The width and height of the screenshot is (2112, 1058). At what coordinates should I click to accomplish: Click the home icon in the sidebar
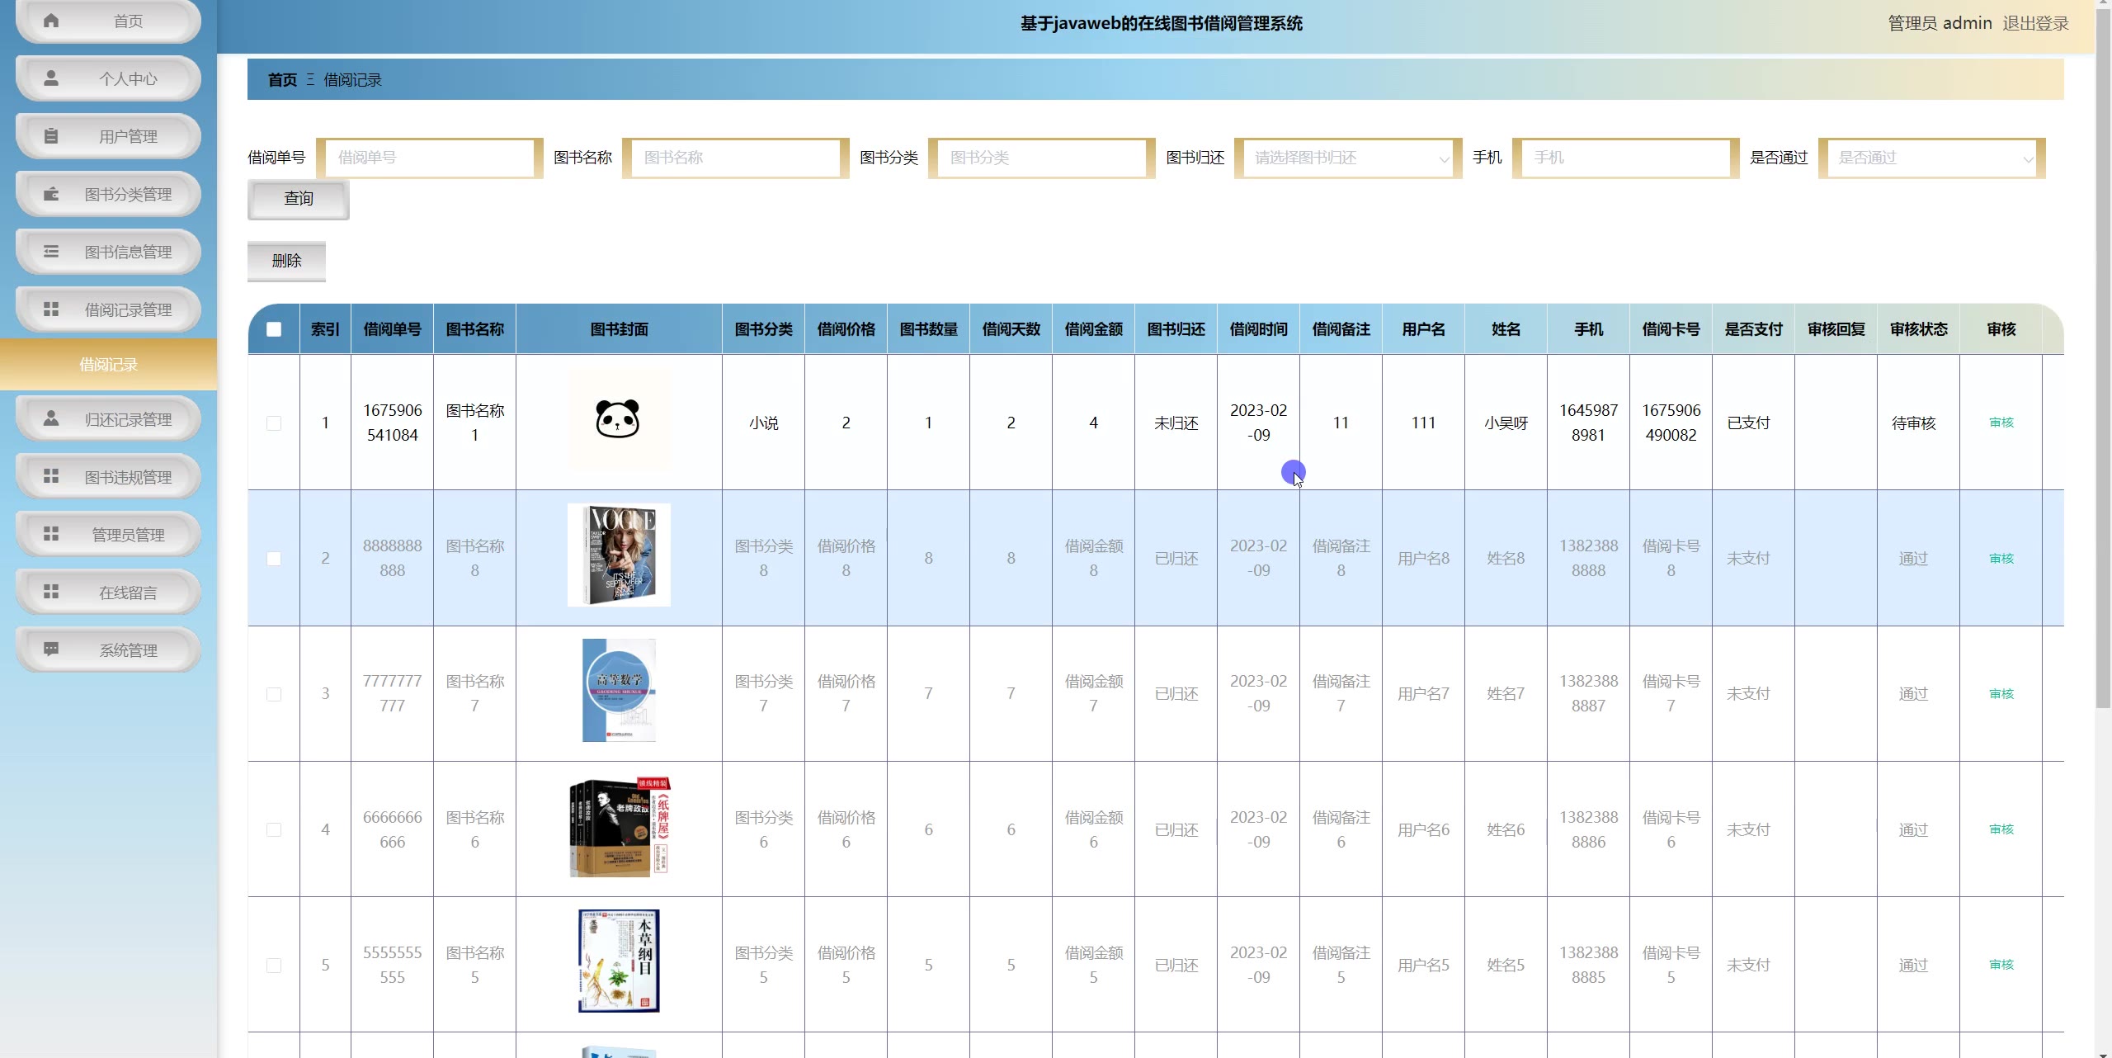pos(51,21)
